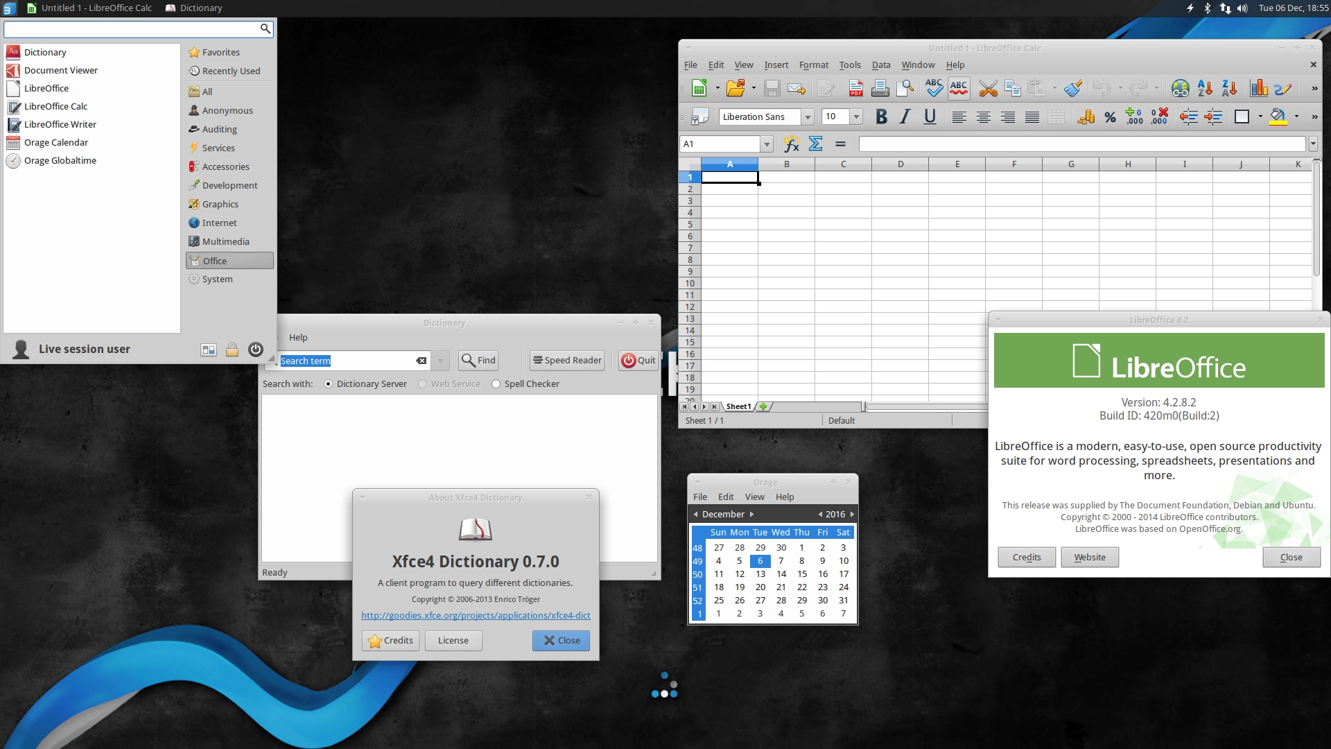Open the Show Draw Functions pencil icon
1331x749 pixels.
coord(1282,88)
